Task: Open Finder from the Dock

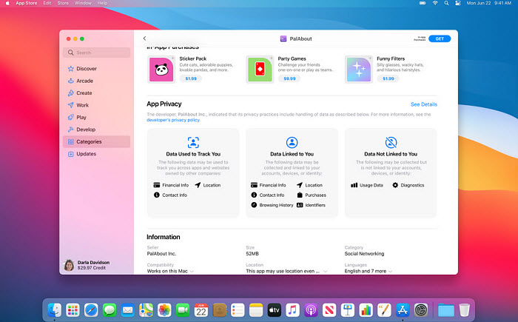Action: (x=54, y=310)
